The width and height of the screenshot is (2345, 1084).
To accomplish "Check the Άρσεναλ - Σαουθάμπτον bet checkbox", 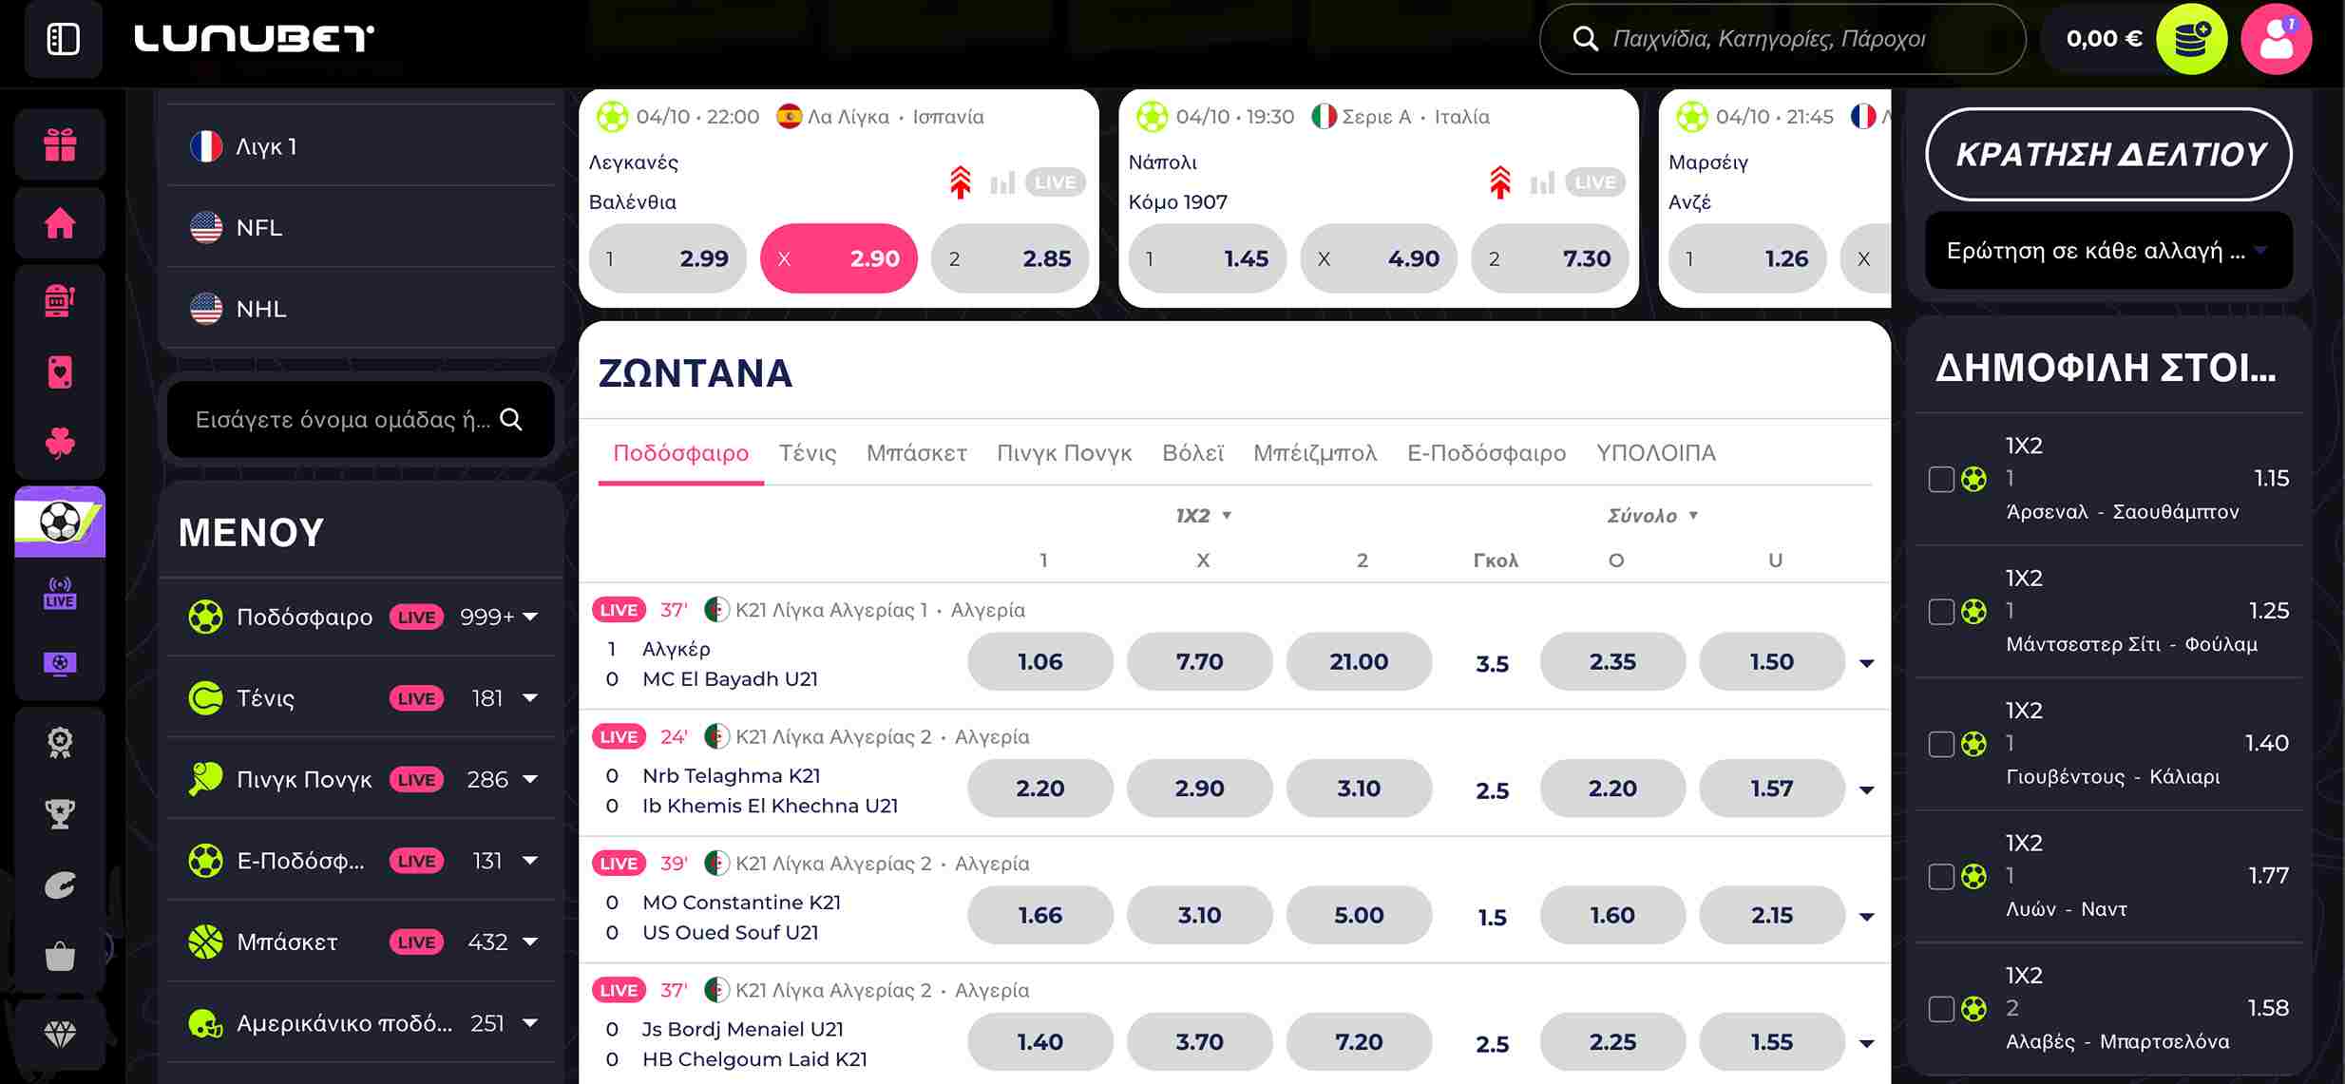I will click(x=1940, y=479).
